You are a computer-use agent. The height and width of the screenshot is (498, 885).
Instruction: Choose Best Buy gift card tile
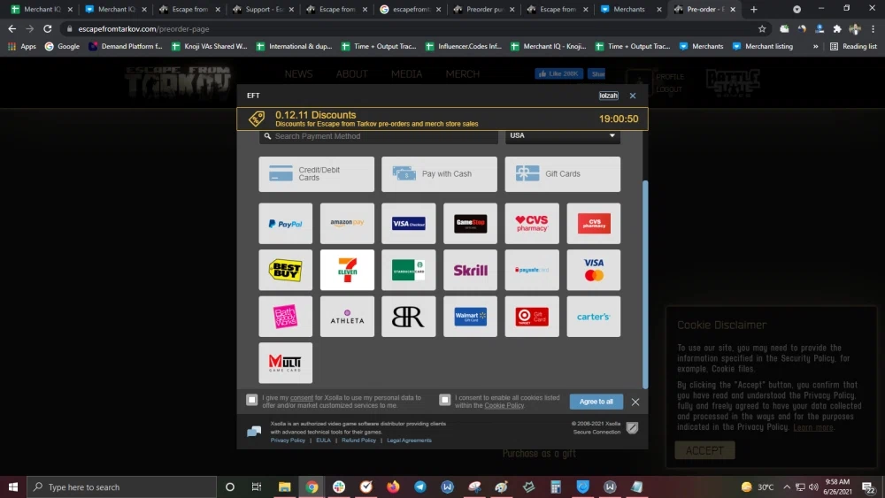pos(285,270)
